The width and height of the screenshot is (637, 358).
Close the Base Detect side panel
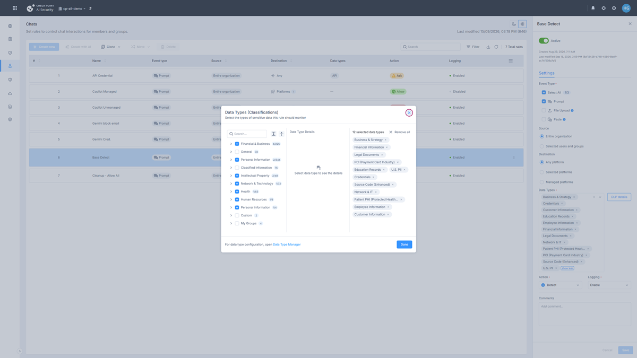630,24
